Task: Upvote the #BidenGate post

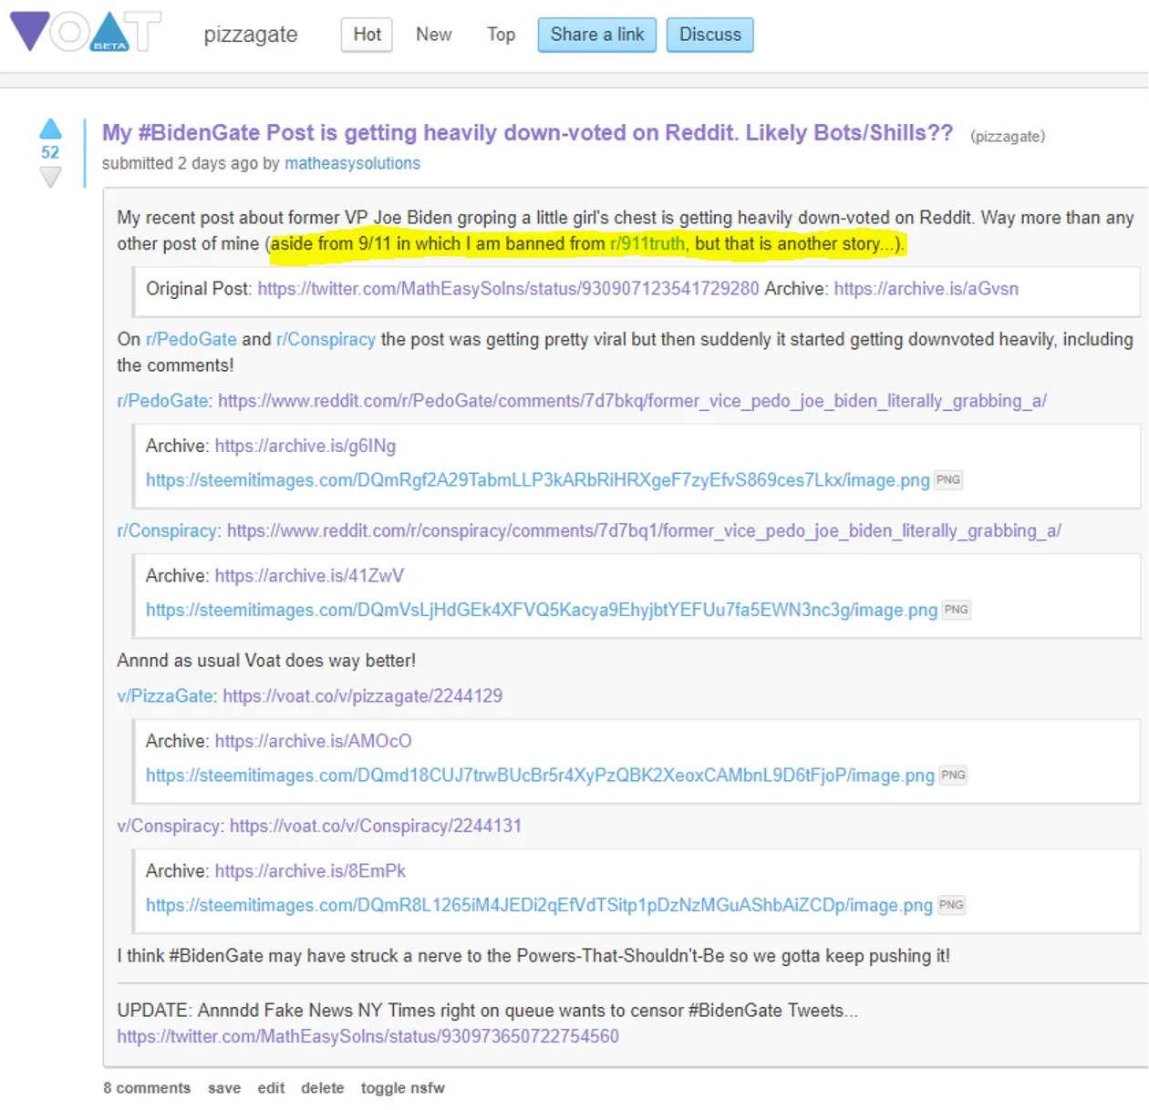Action: (51, 129)
